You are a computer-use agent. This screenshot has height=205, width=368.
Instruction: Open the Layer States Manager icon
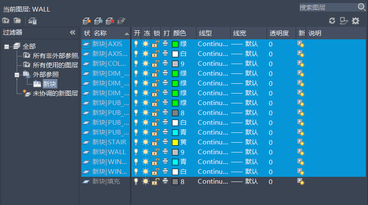[33, 20]
